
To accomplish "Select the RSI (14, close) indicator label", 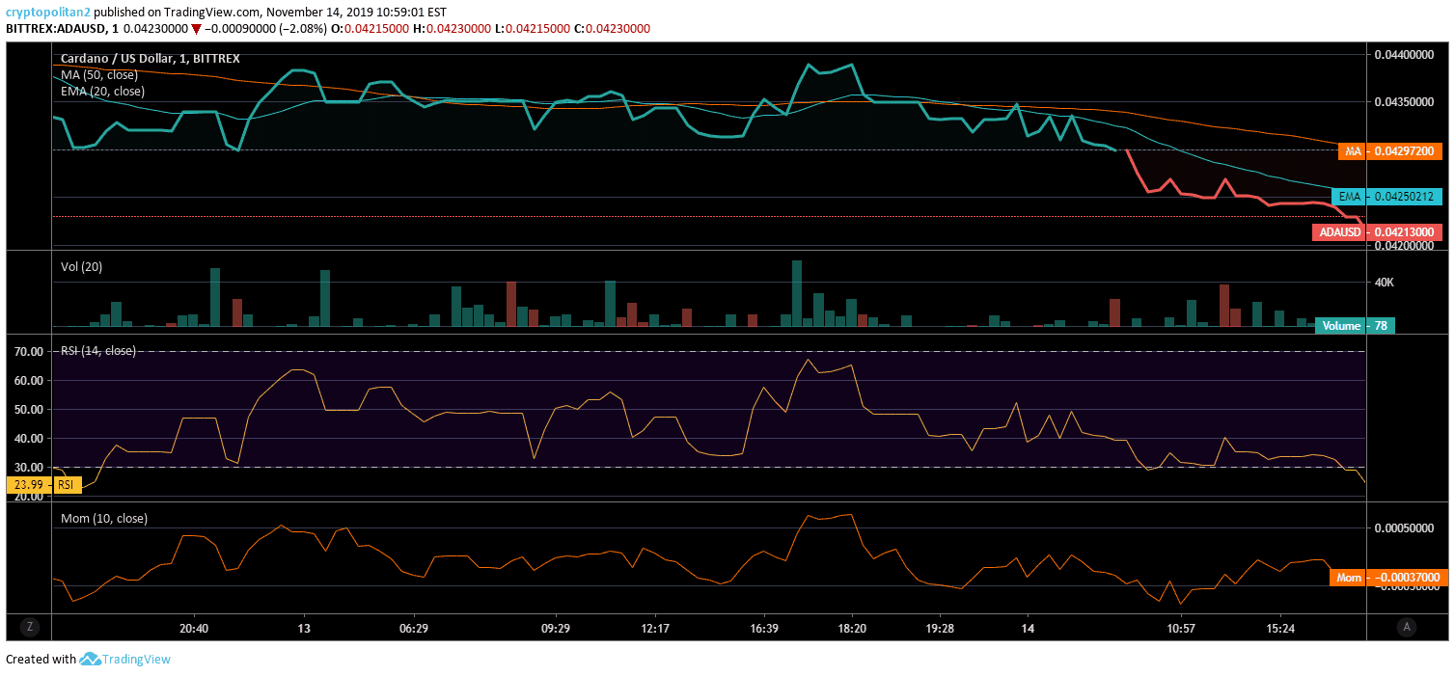I will coord(98,351).
